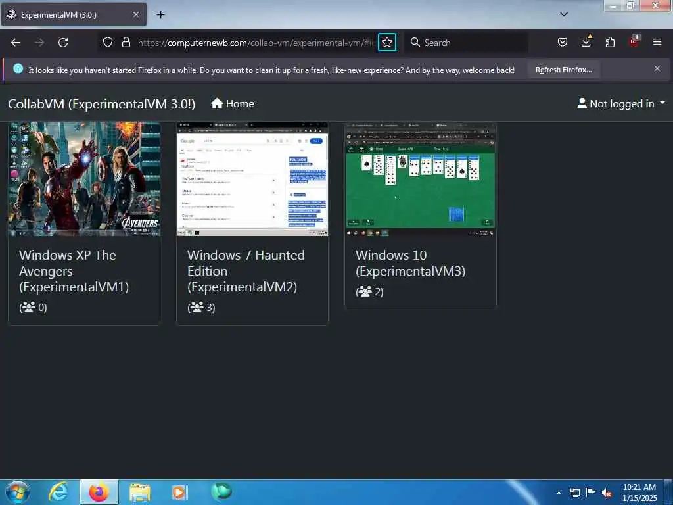Expand the list all tabs chevron
Viewport: 673px width, 505px height.
coord(564,14)
